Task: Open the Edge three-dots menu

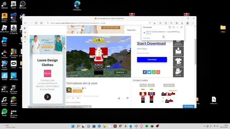Action: (x=193, y=23)
